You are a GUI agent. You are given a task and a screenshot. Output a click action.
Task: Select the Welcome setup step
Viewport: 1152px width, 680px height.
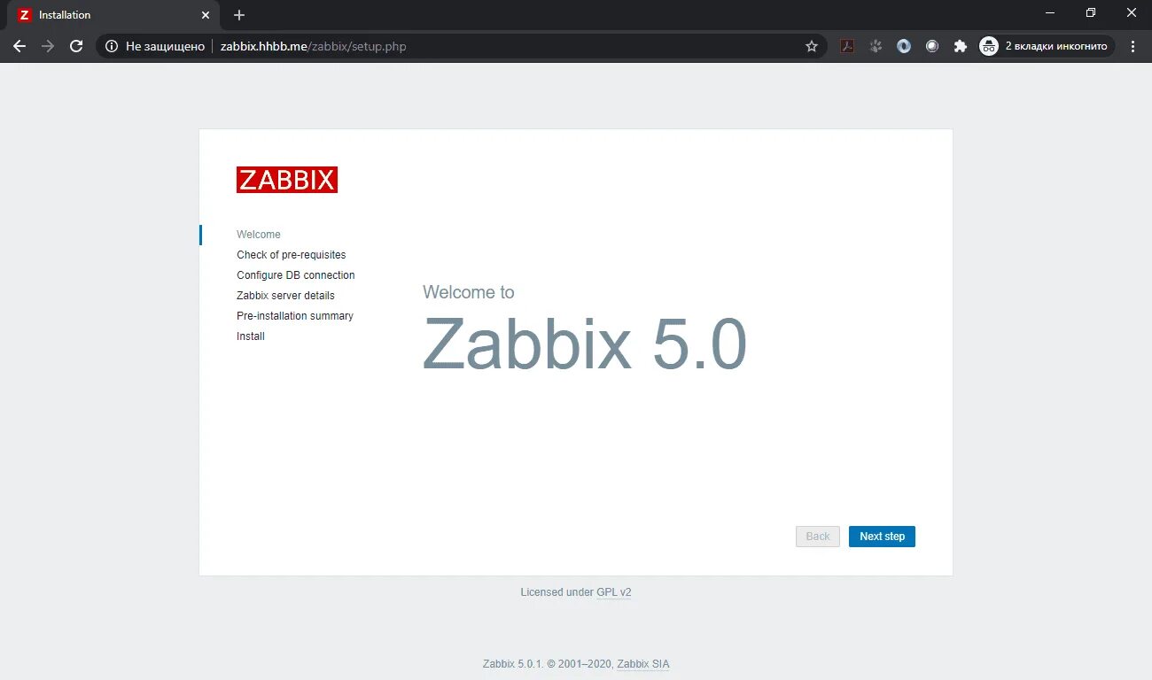[259, 235]
